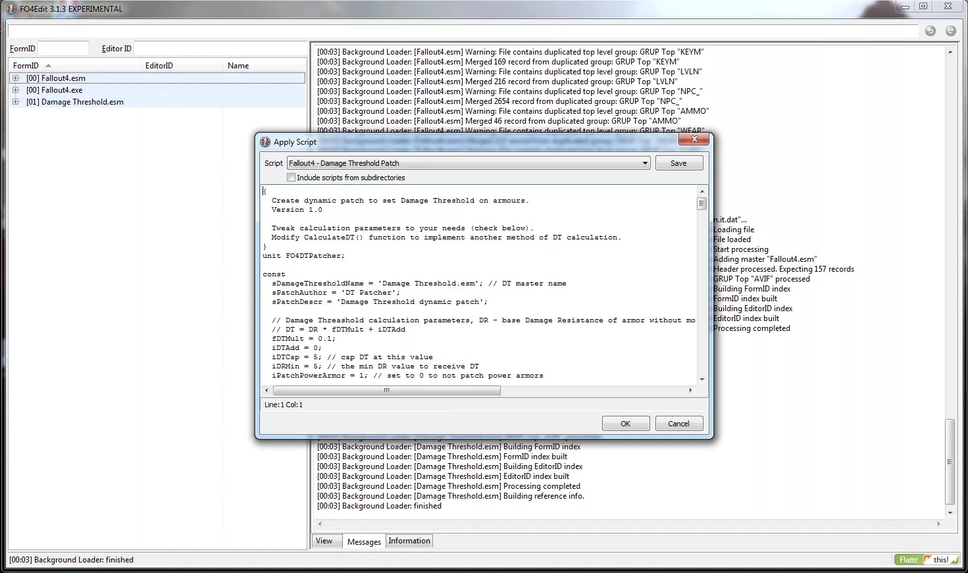The height and width of the screenshot is (573, 968).
Task: Click the log line about GRUP Top "KEYM" warning
Action: pos(510,52)
